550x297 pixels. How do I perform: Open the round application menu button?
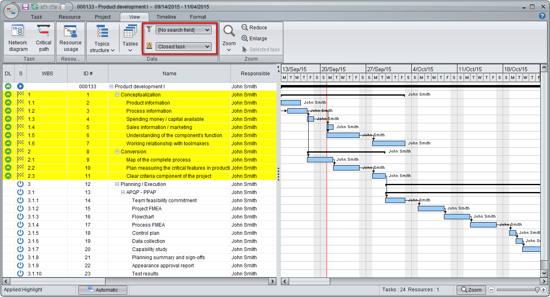point(11,11)
